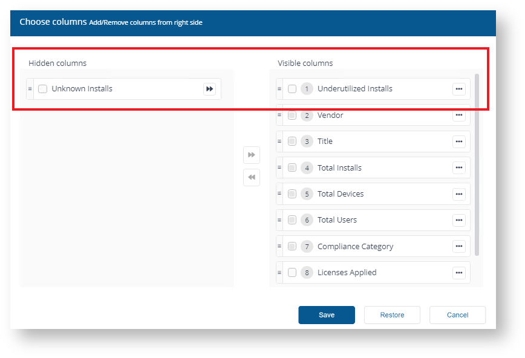Open options menu for Vendor column
Image resolution: width=525 pixels, height=358 pixels.
click(459, 115)
